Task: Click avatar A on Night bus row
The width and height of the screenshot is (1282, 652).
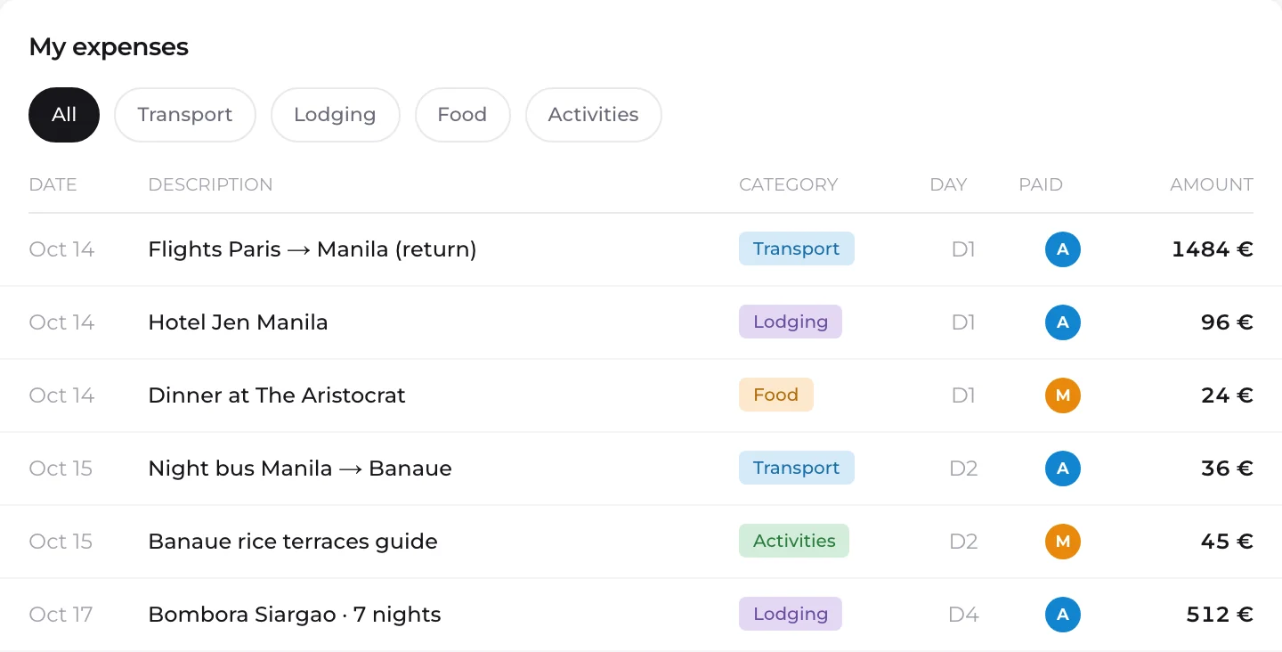Action: (x=1062, y=469)
